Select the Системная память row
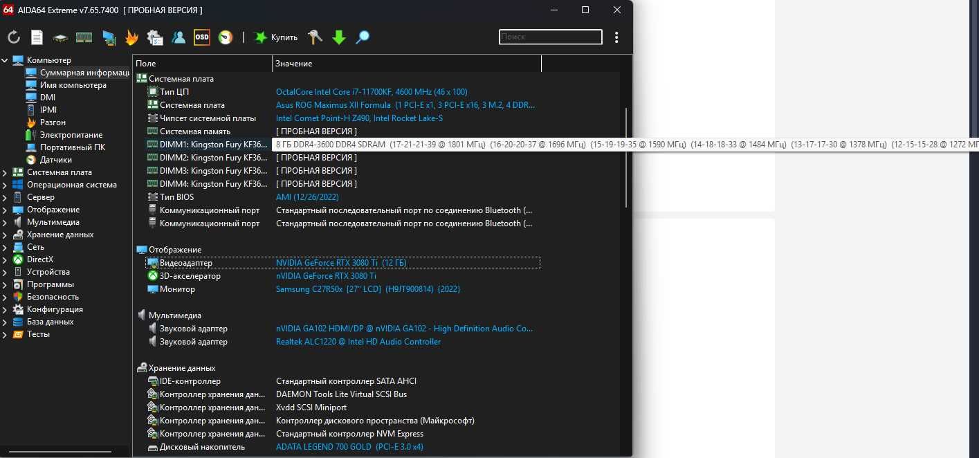Viewport: 979px width, 458px height. pyautogui.click(x=342, y=131)
